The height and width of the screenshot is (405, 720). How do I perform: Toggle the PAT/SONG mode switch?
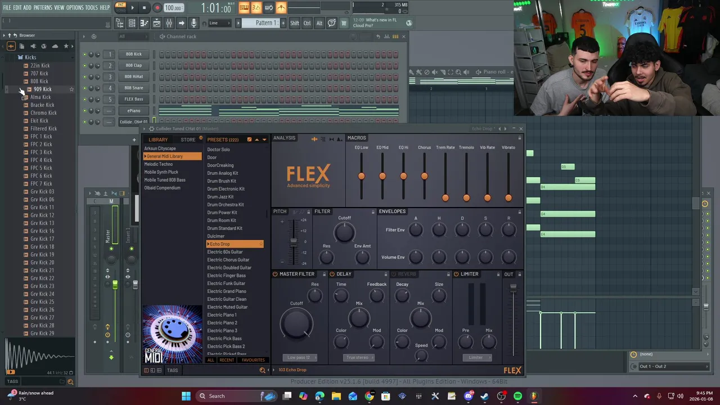tap(121, 7)
